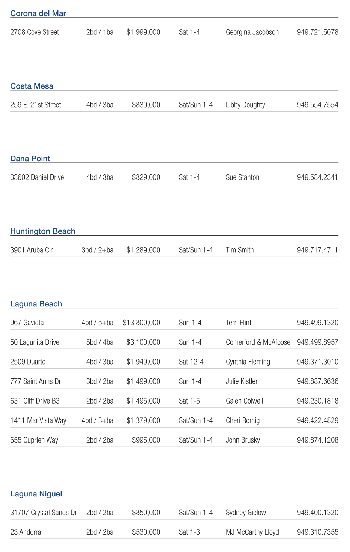Click the 2708 Cove Street address
Image resolution: width=350 pixels, height=552 pixels.
pyautogui.click(x=35, y=32)
